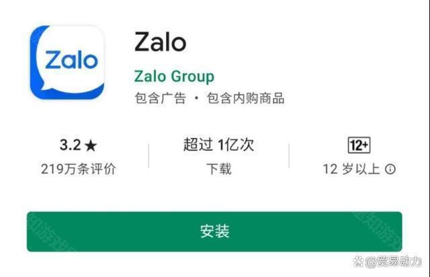Click the 超过 1亿次 download count
The image size is (430, 277).
[x=218, y=144]
